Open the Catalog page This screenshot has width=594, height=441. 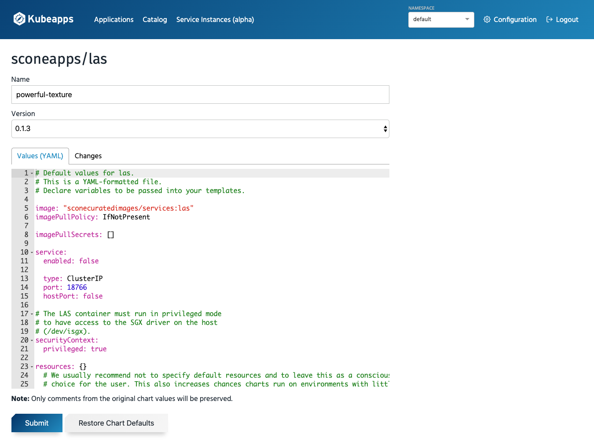tap(154, 19)
